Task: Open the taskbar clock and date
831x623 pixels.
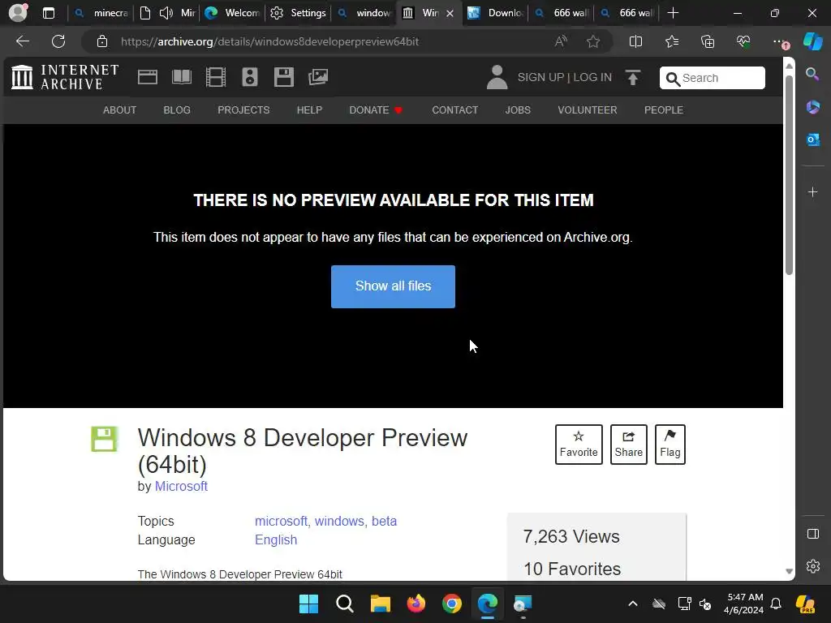Action: click(x=744, y=604)
